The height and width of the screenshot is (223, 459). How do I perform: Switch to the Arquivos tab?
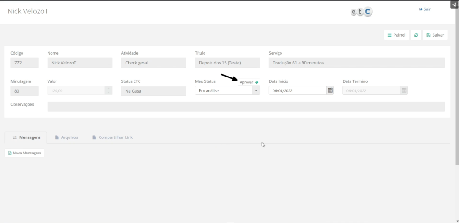point(66,137)
